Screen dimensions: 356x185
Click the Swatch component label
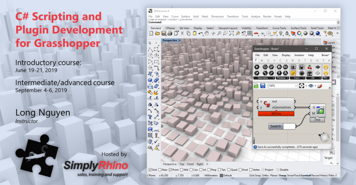276,127
